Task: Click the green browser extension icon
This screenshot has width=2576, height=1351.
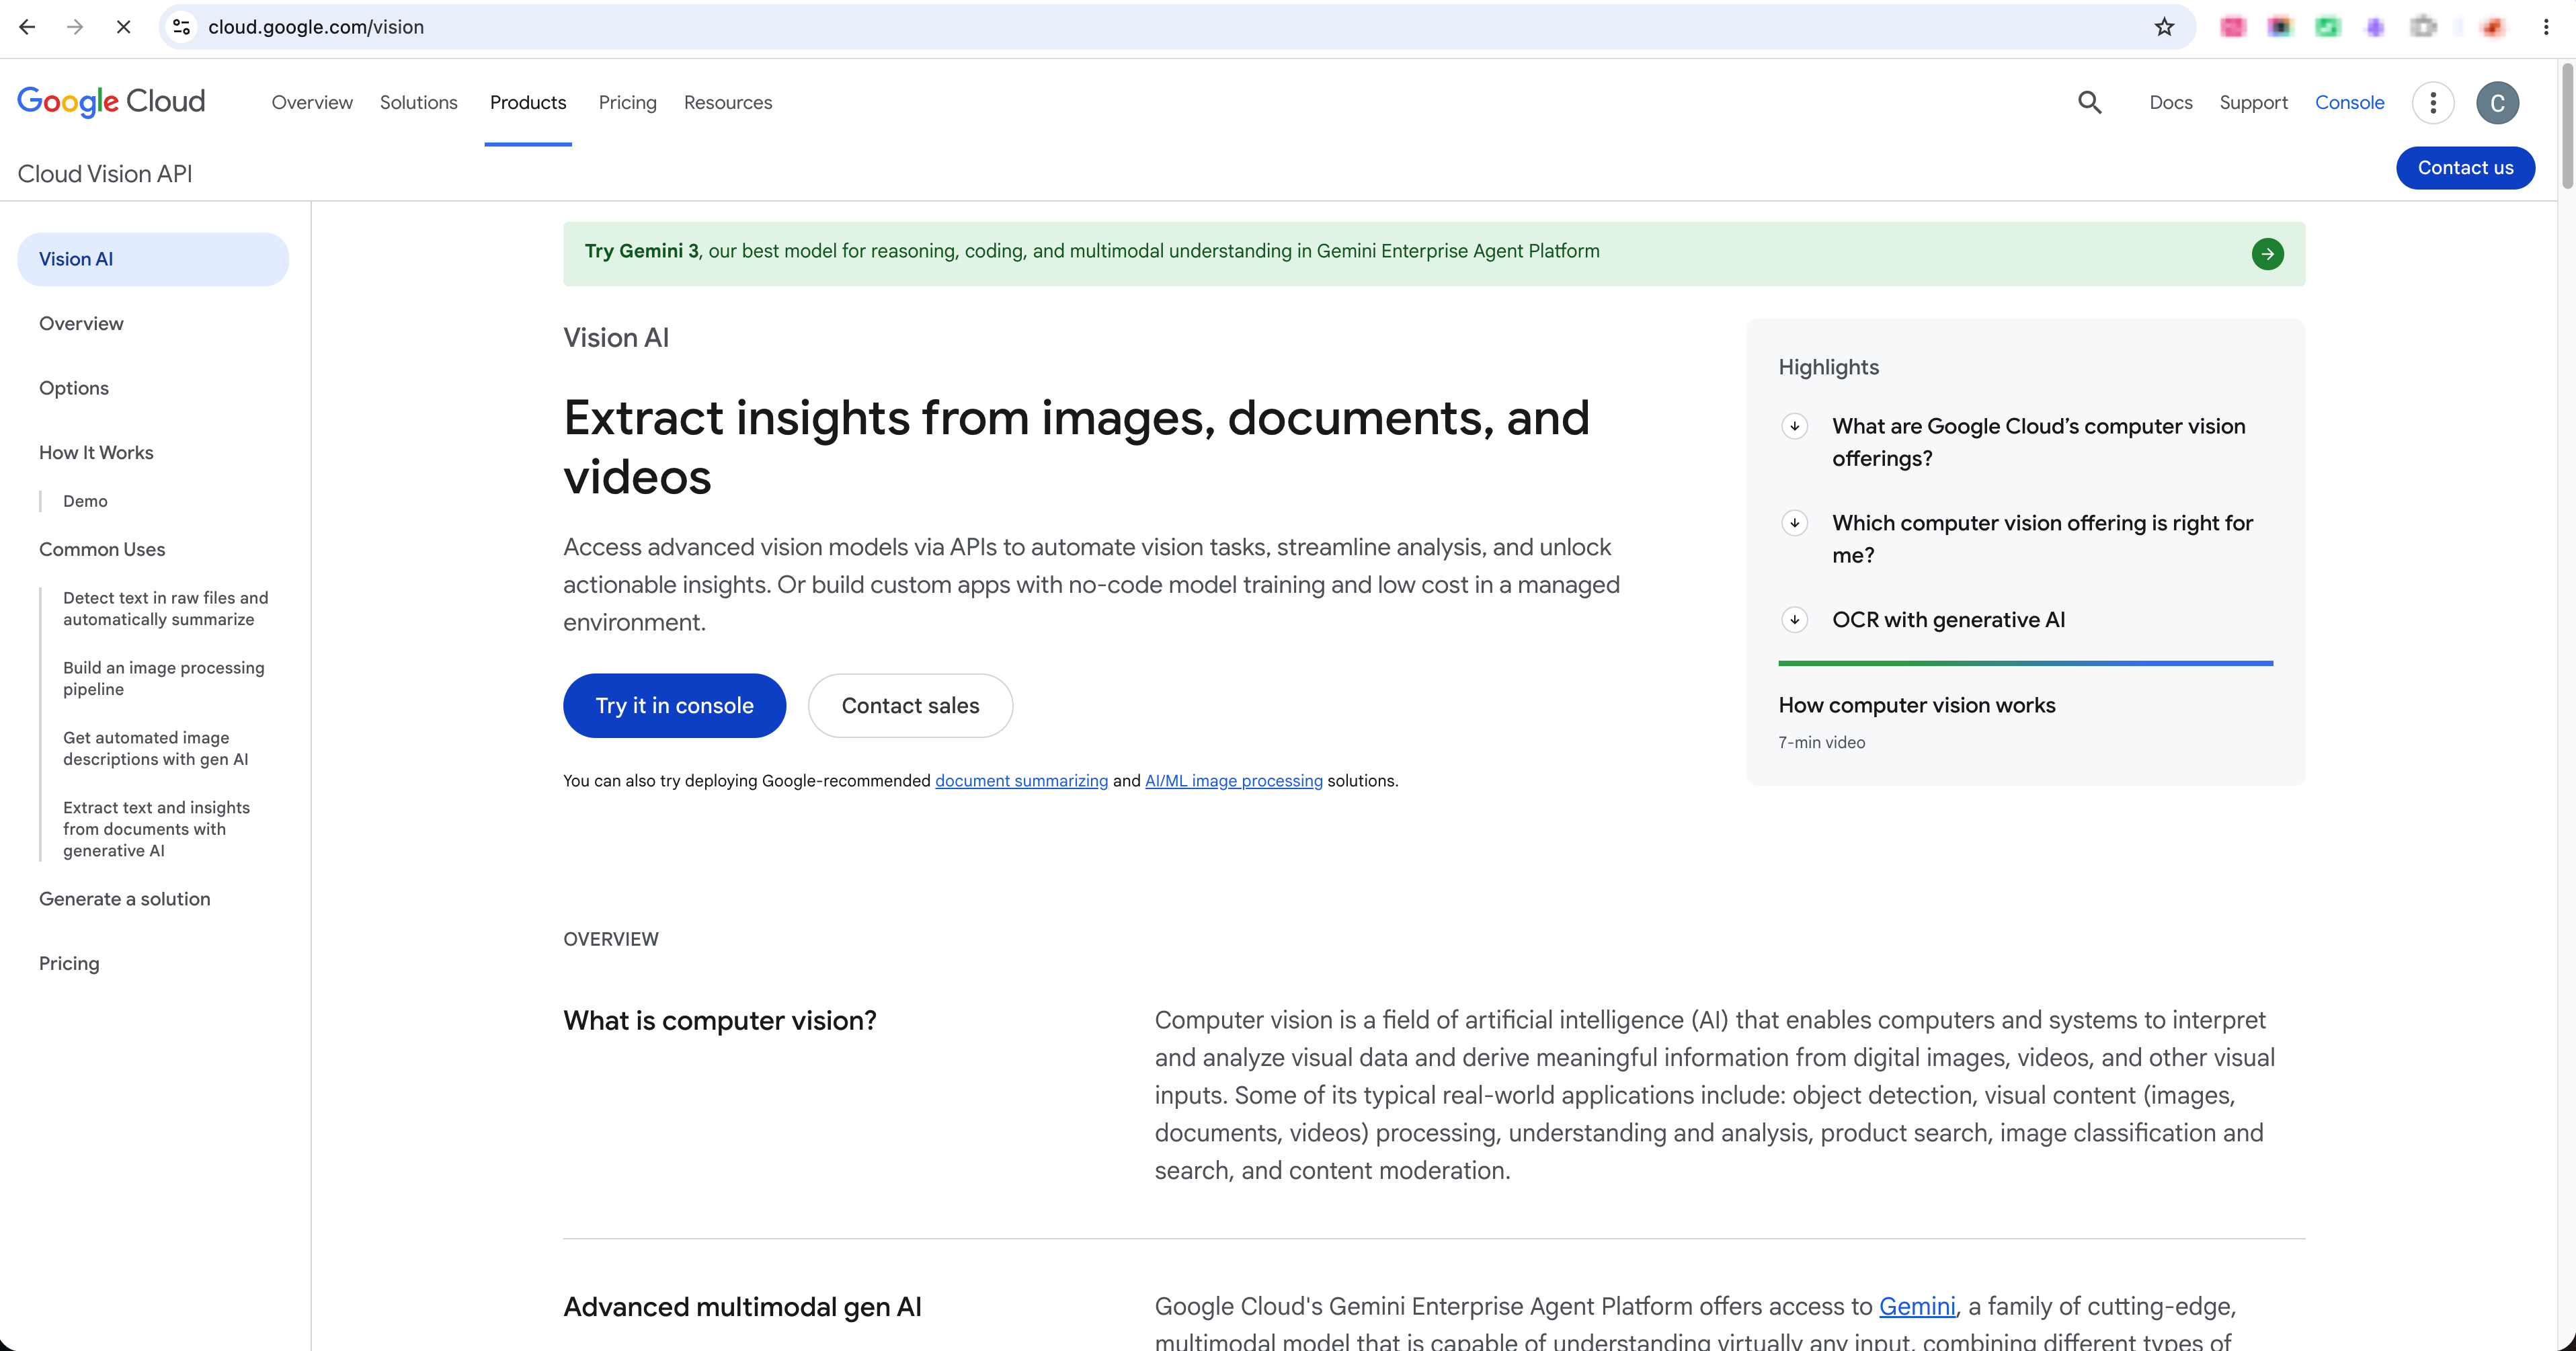Action: [2328, 27]
